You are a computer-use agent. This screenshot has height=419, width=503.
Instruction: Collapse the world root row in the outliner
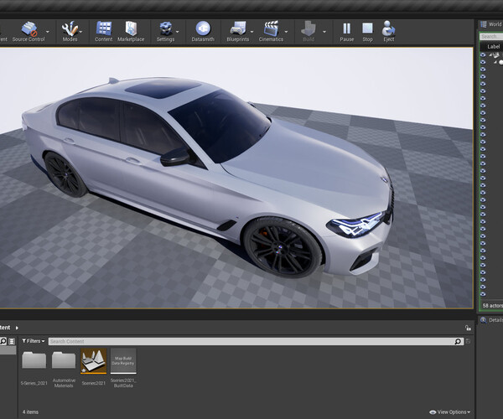[x=490, y=55]
